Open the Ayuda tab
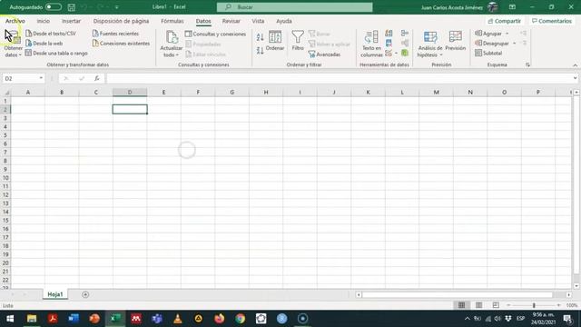Screen dimensions: 581x327 click(x=284, y=21)
